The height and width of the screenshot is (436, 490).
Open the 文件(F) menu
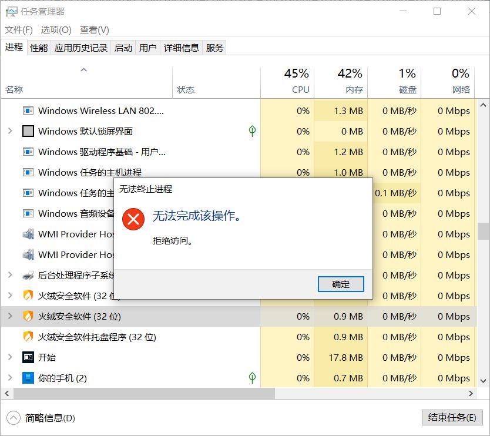19,30
